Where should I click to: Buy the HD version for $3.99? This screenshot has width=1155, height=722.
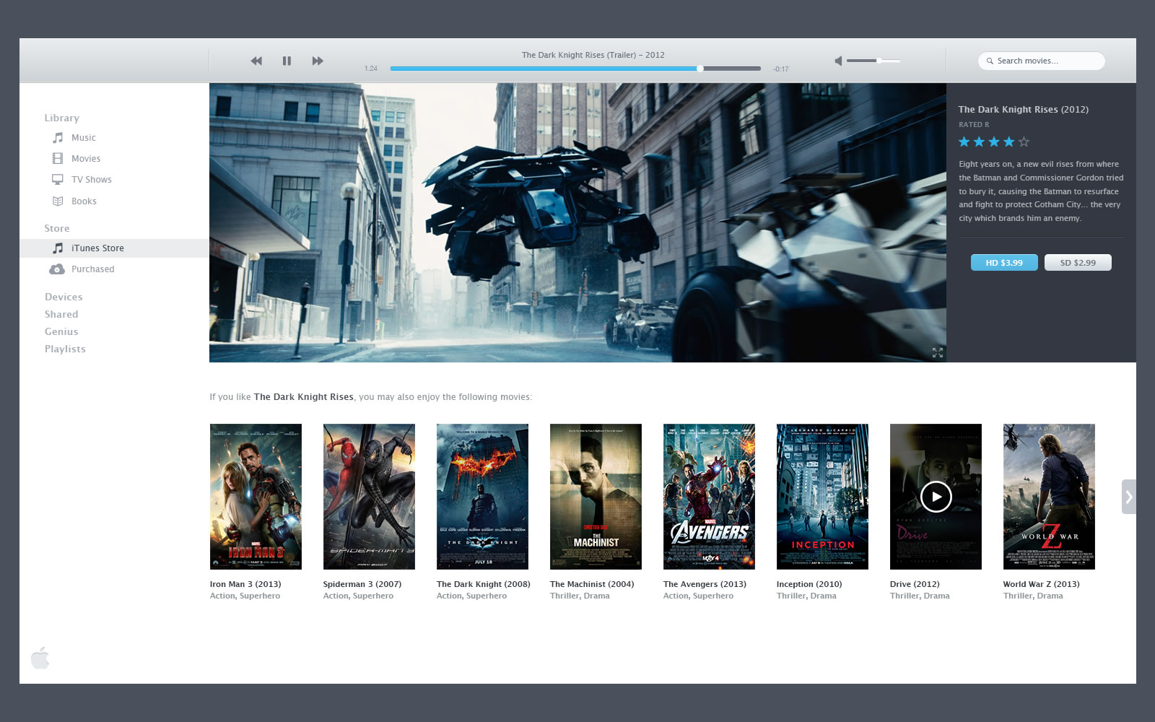pos(1004,263)
